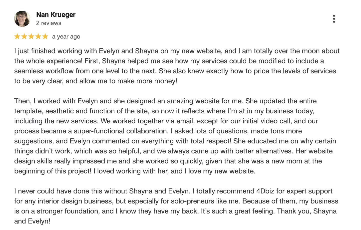
Task: Click the fifth gold rating star
Action: tap(45, 37)
